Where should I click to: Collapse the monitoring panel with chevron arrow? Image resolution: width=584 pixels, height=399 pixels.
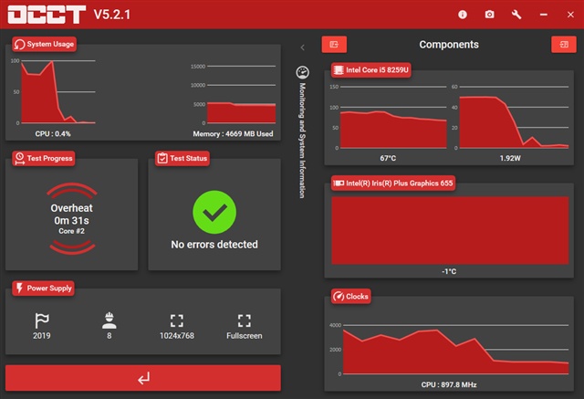[303, 47]
